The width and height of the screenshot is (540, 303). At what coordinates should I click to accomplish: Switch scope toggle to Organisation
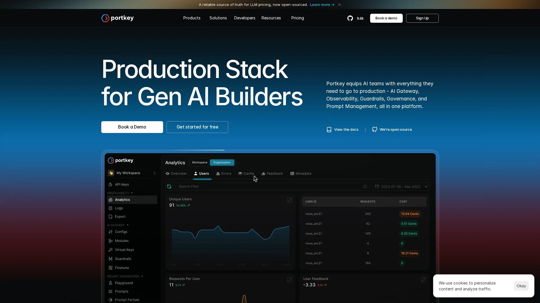222,162
